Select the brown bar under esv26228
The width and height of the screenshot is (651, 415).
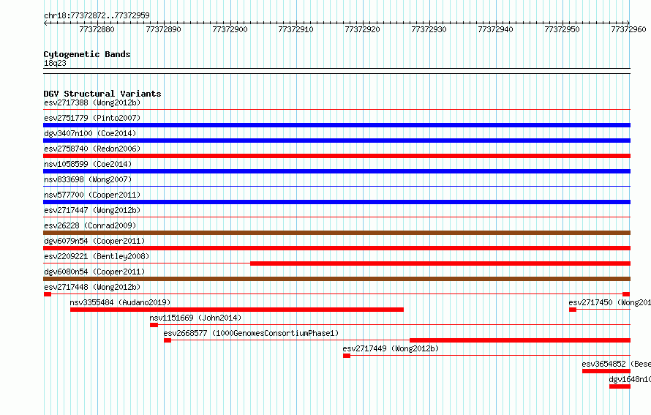coord(336,233)
